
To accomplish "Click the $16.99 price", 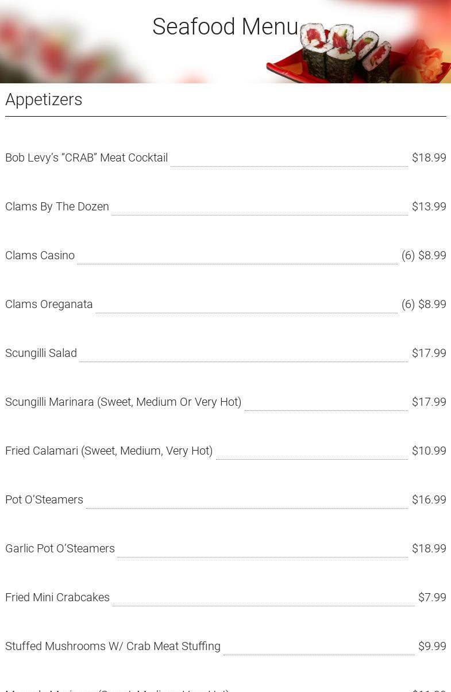I will pos(429,499).
